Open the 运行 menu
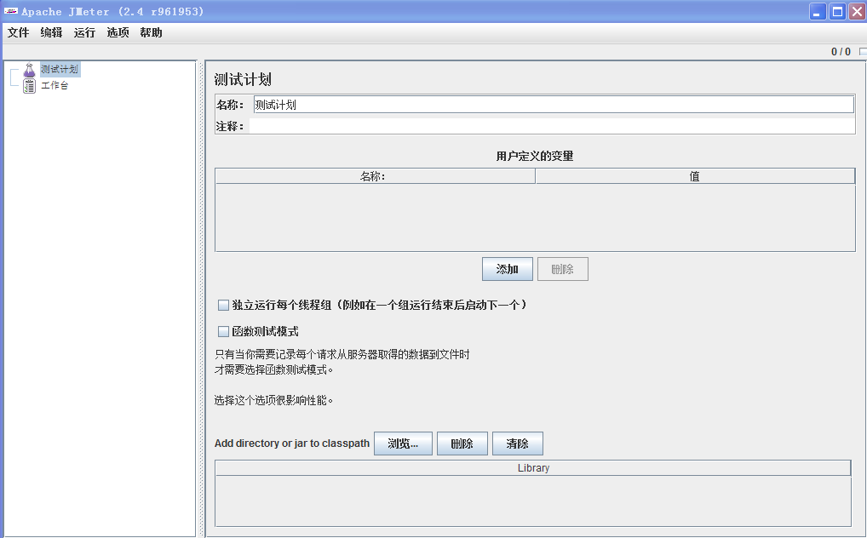Screen dimensions: 867x538 pyautogui.click(x=84, y=32)
